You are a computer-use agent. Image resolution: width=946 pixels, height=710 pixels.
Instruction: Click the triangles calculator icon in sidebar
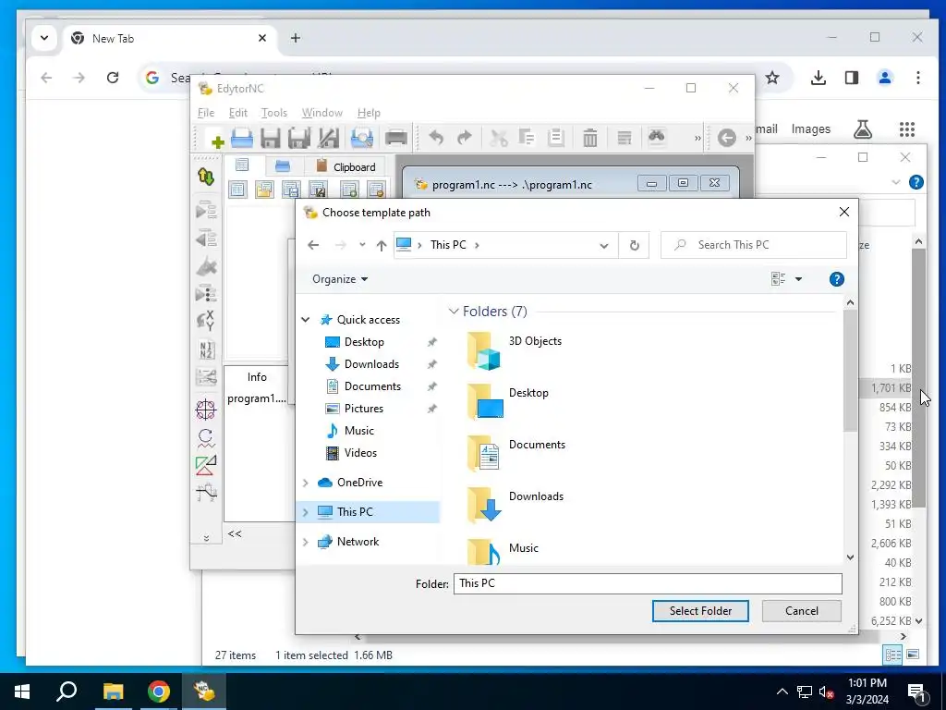point(206,466)
